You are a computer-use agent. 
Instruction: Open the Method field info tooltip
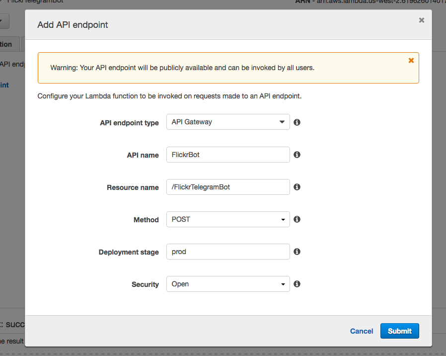point(297,219)
